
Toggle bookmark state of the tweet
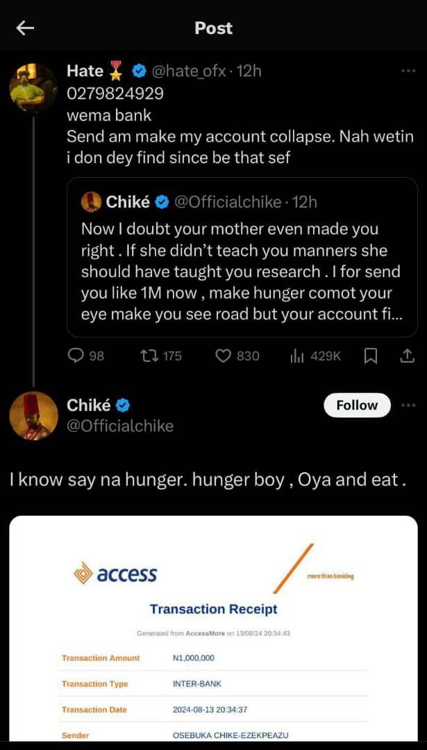[371, 356]
